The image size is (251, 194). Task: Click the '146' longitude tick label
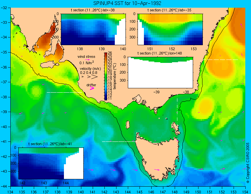(x=151, y=192)
